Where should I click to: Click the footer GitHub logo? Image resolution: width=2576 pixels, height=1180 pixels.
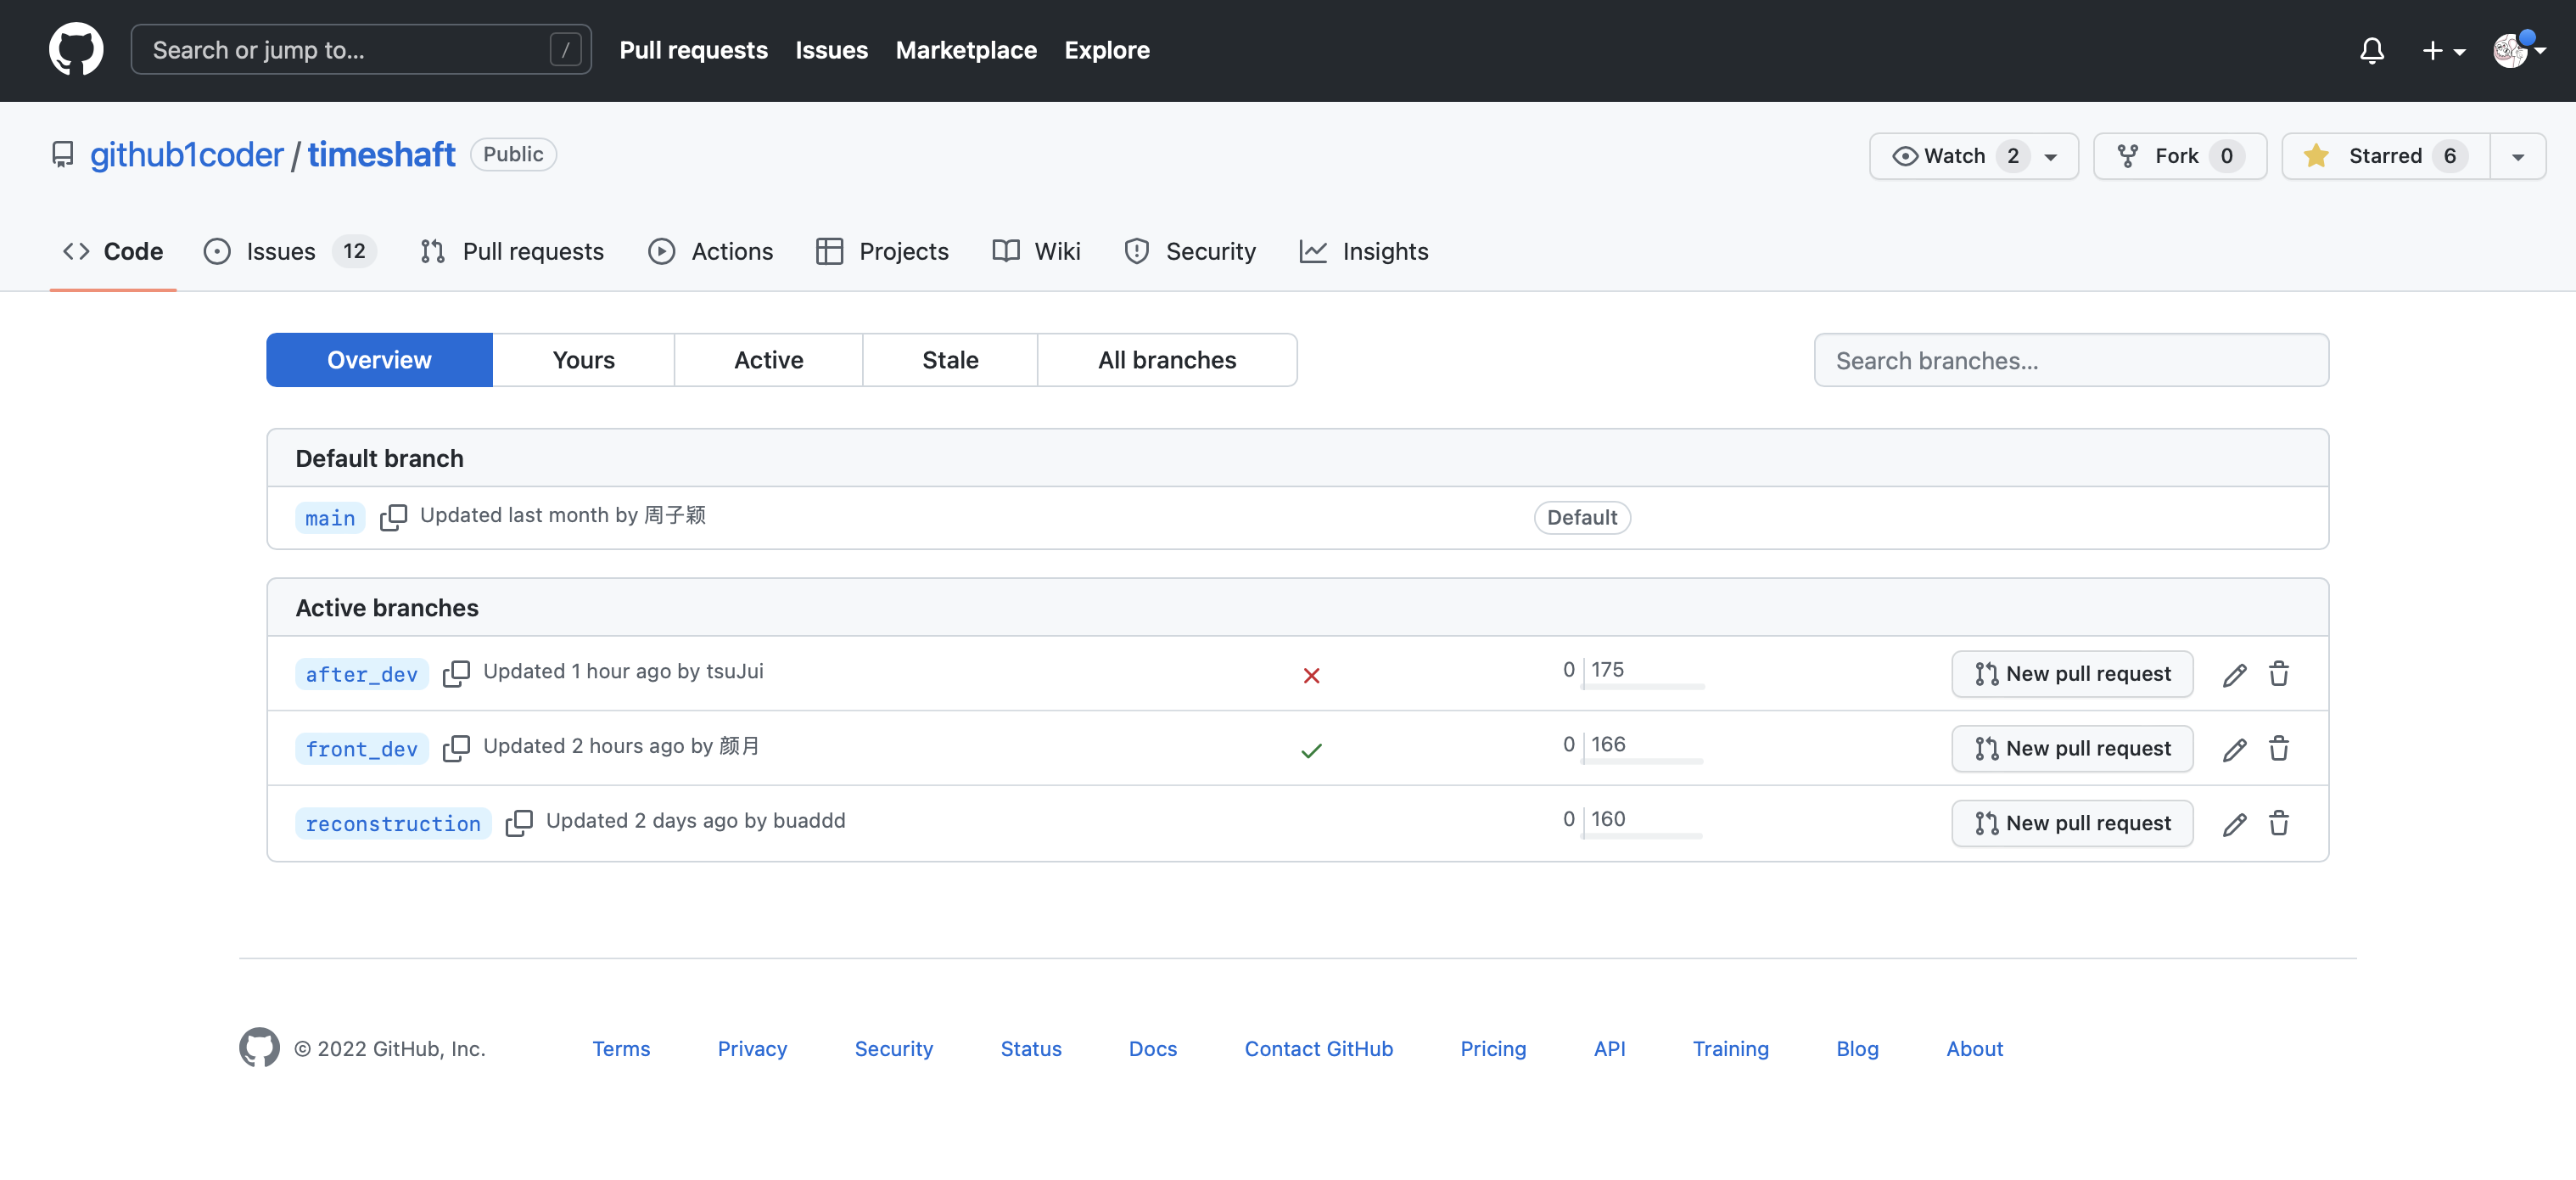[x=259, y=1047]
